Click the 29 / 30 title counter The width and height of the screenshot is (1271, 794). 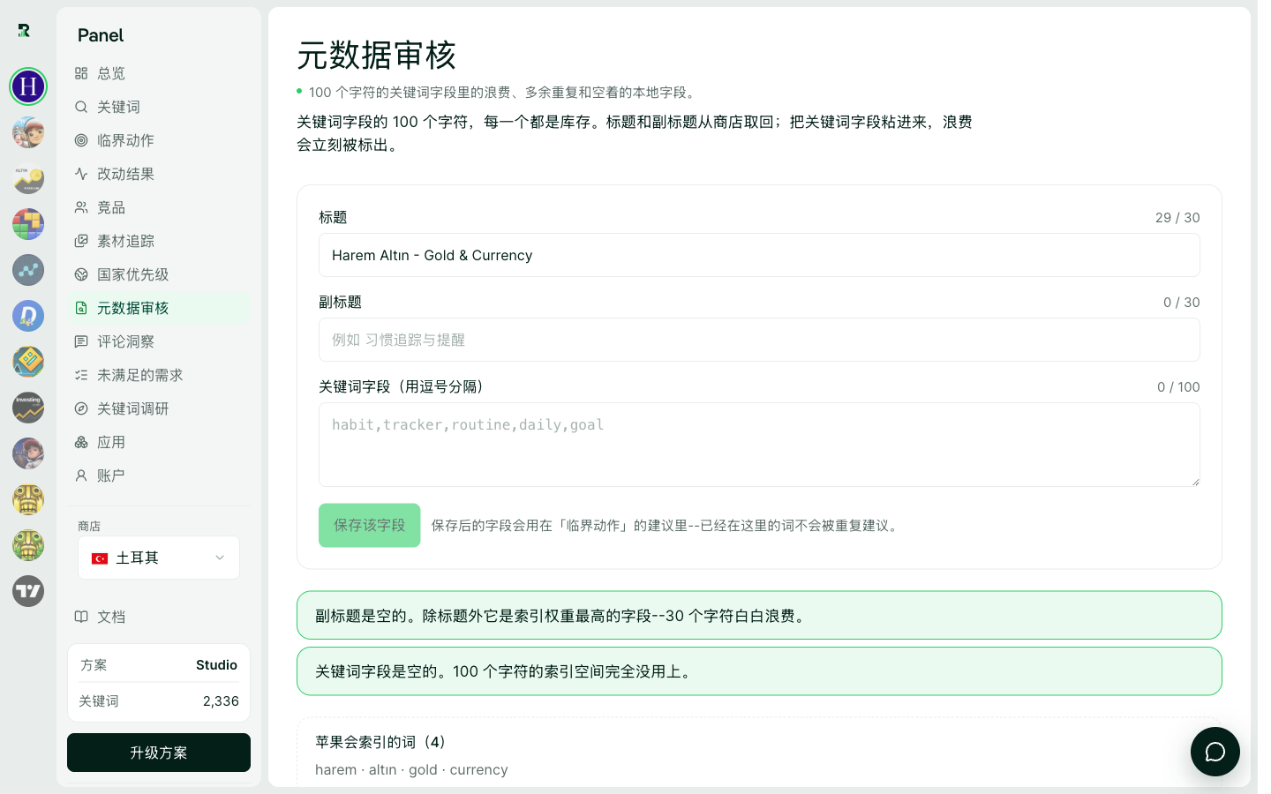click(1177, 218)
